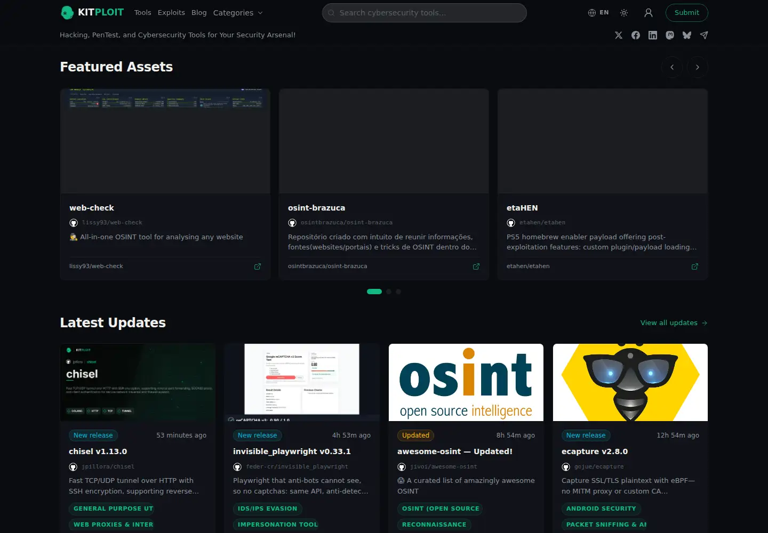Expand the Categories dropdown
The width and height of the screenshot is (768, 533).
coord(238,13)
